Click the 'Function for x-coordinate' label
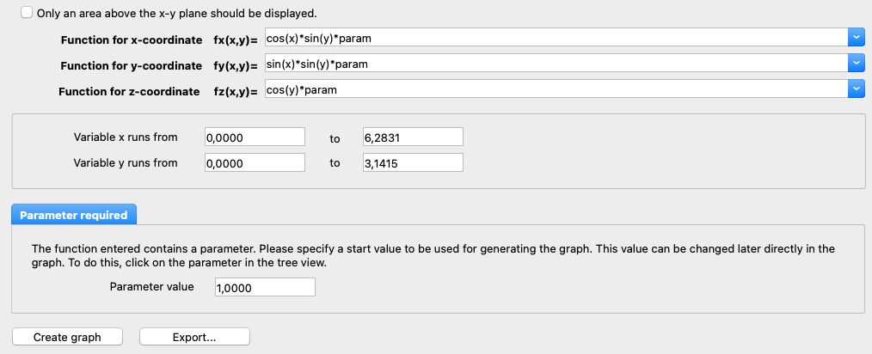 click(131, 40)
